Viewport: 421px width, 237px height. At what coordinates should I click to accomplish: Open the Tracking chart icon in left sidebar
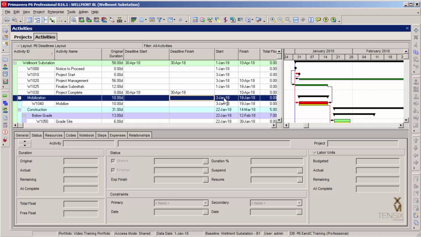(x=5, y=81)
